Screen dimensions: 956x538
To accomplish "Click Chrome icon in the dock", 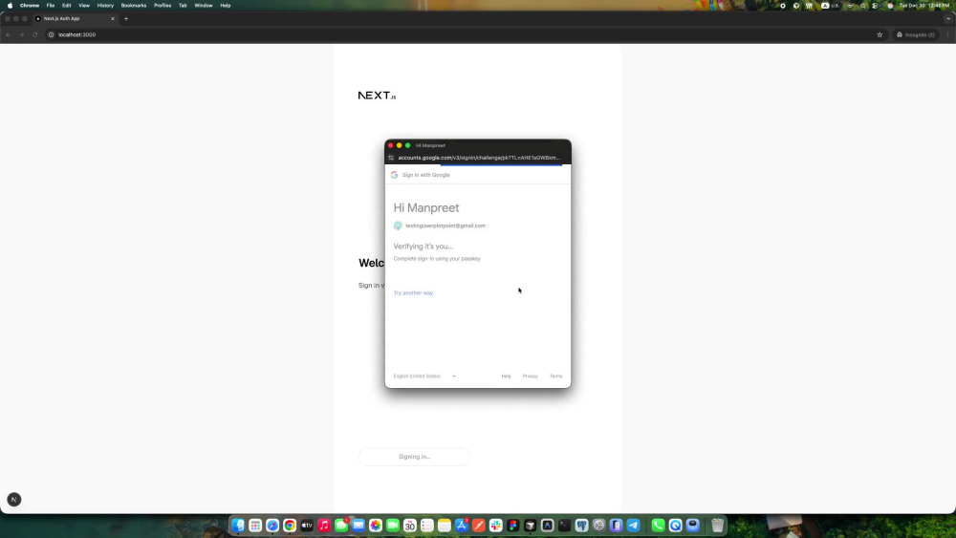I will (x=290, y=526).
